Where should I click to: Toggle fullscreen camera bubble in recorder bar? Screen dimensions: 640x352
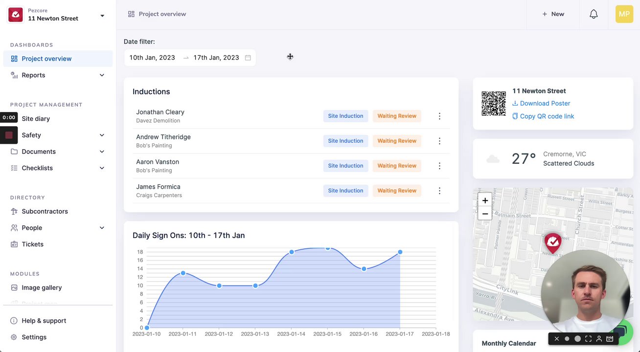588,339
